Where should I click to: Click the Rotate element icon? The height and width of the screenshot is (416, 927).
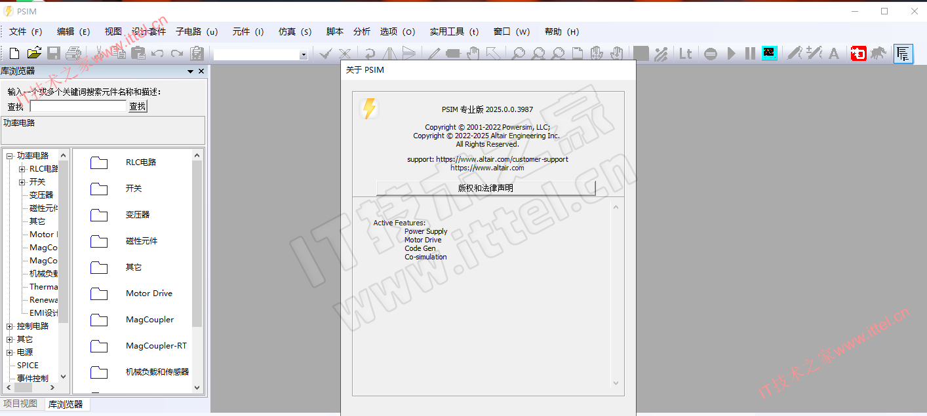(370, 54)
